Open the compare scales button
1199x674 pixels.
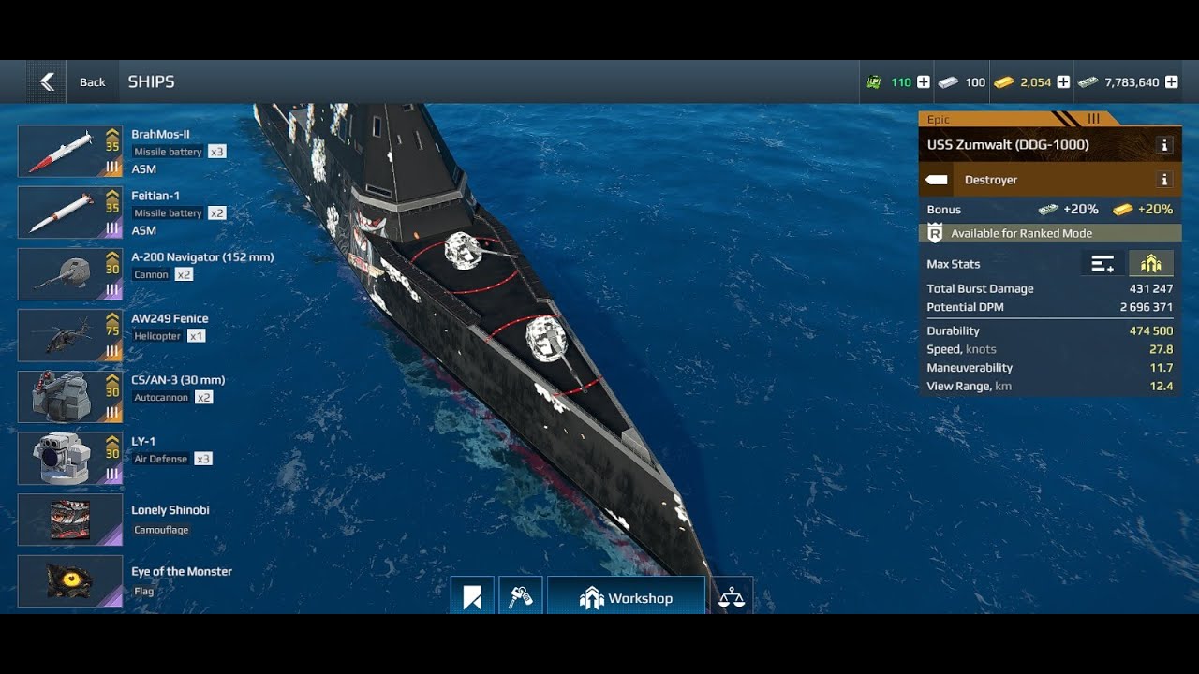coord(732,597)
